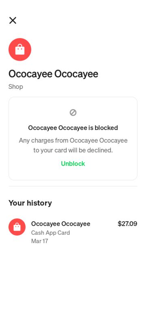Tap the Cash App Card payment label
Screen dimensions: 146x326
point(50,233)
